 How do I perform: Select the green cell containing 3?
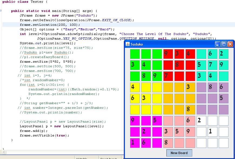135,65
